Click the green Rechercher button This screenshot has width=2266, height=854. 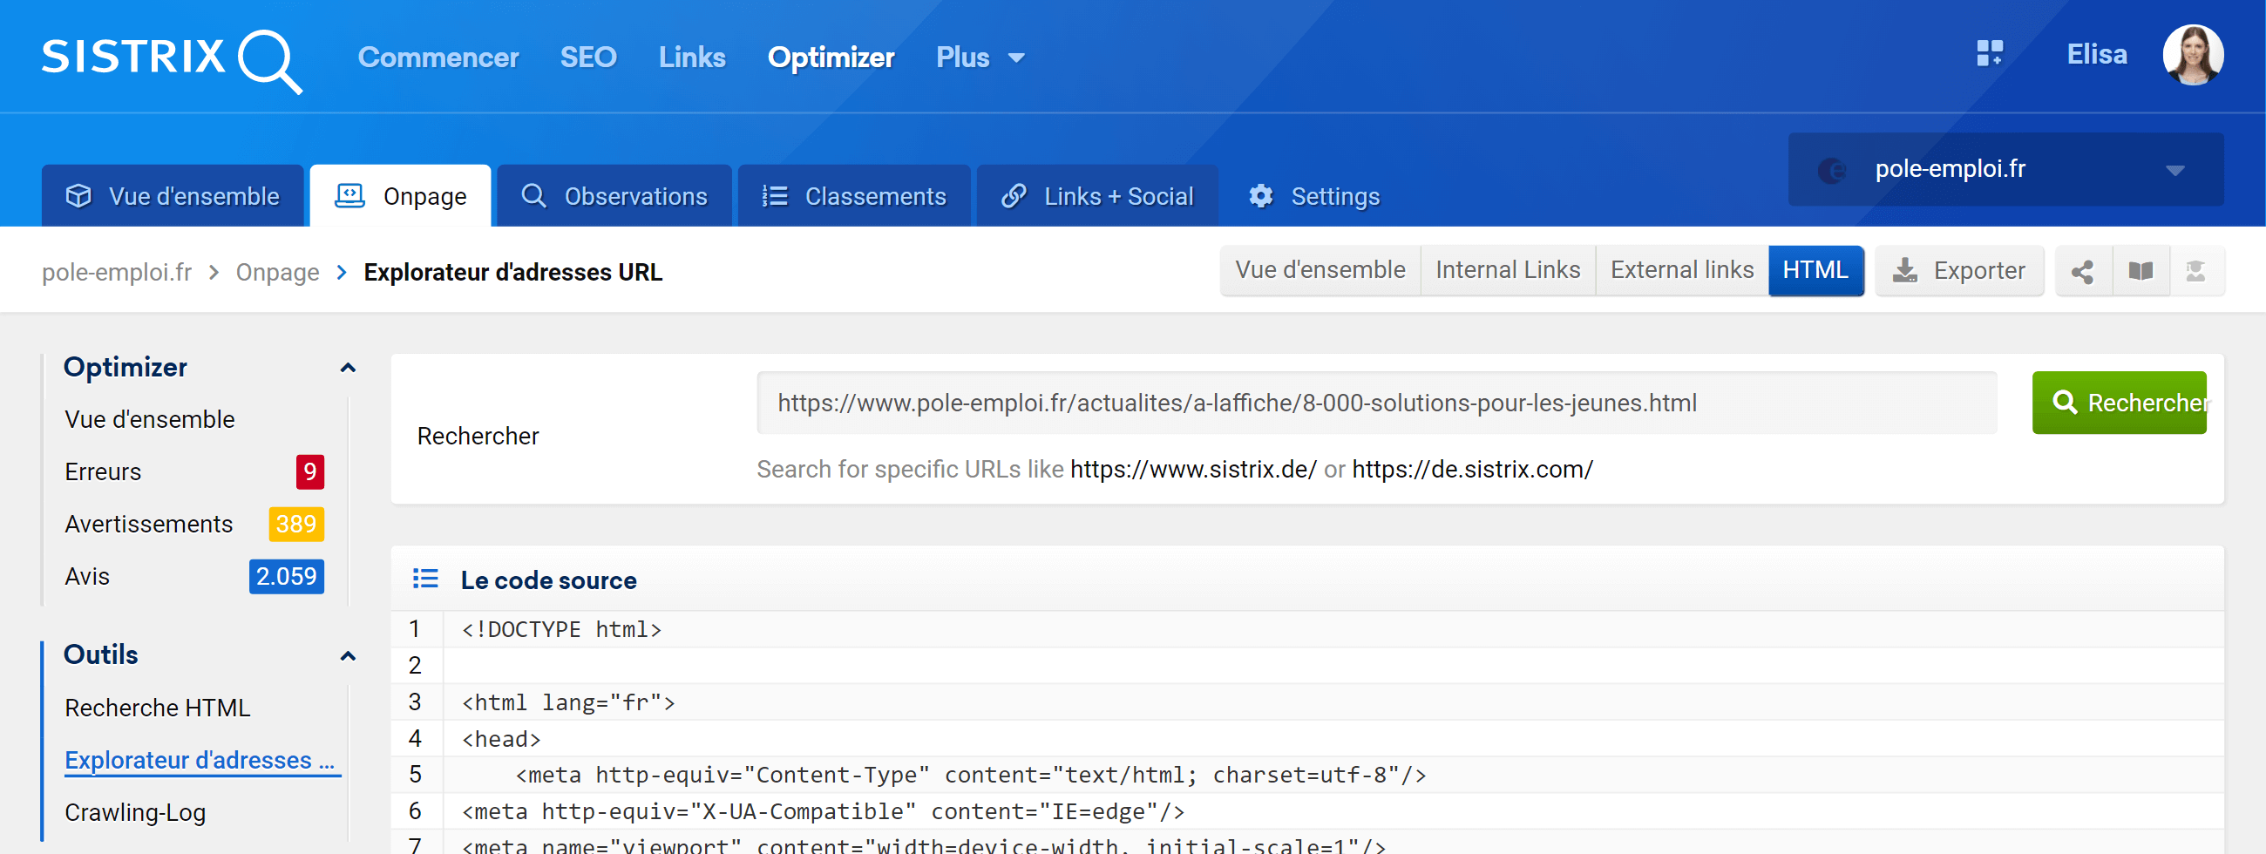pyautogui.click(x=2118, y=403)
